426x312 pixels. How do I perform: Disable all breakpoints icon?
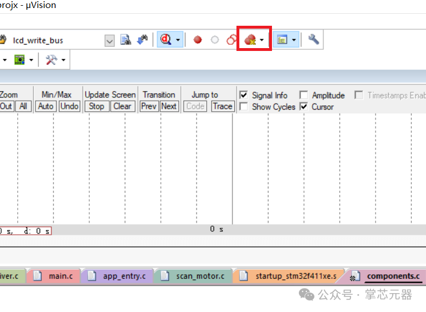coord(231,40)
